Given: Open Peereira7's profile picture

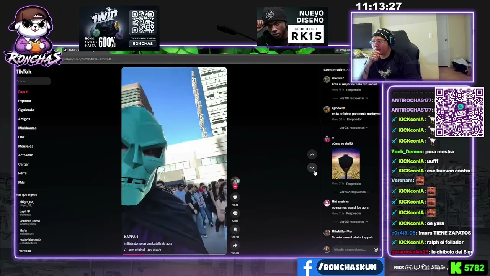Looking at the screenshot, I should [x=327, y=79].
